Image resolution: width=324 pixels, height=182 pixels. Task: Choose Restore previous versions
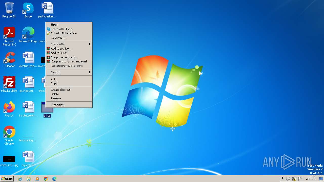pos(69,66)
